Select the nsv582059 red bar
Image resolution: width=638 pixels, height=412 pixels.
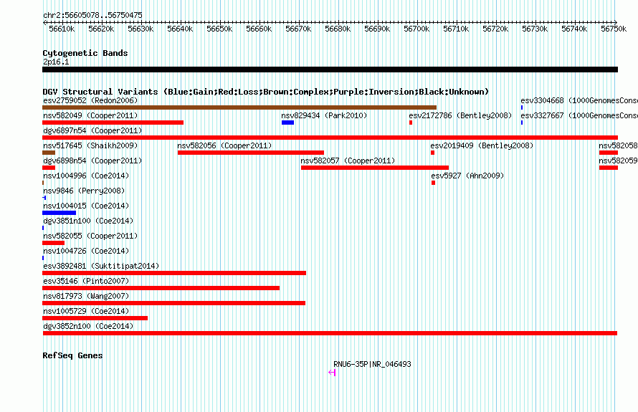coord(609,168)
